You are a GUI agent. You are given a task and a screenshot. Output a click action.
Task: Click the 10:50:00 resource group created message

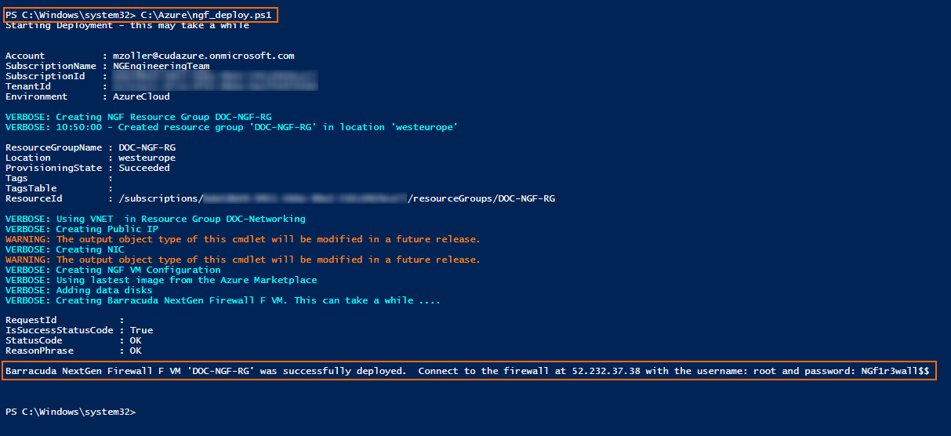click(231, 127)
